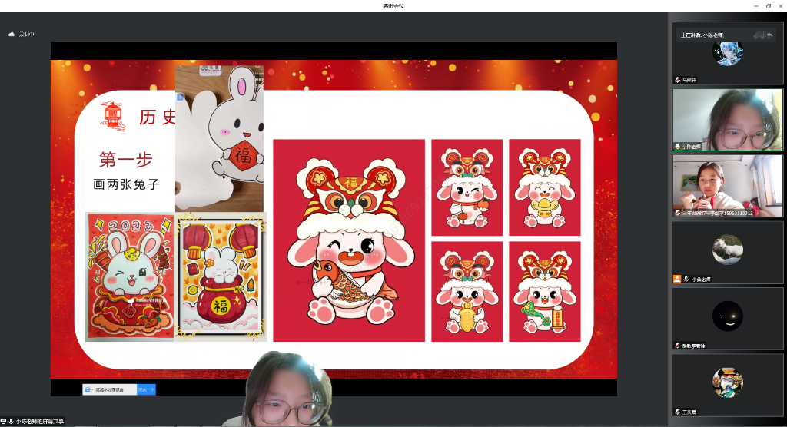Click the arrow icon at far right of speaker bar
Image resolution: width=787 pixels, height=427 pixels.
tap(769, 35)
